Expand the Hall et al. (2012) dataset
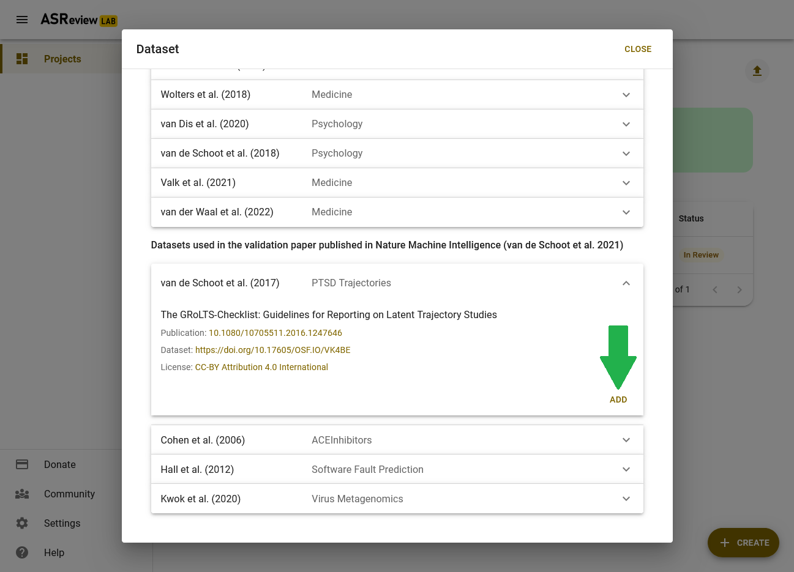Screen dimensions: 794x572 pyautogui.click(x=397, y=469)
